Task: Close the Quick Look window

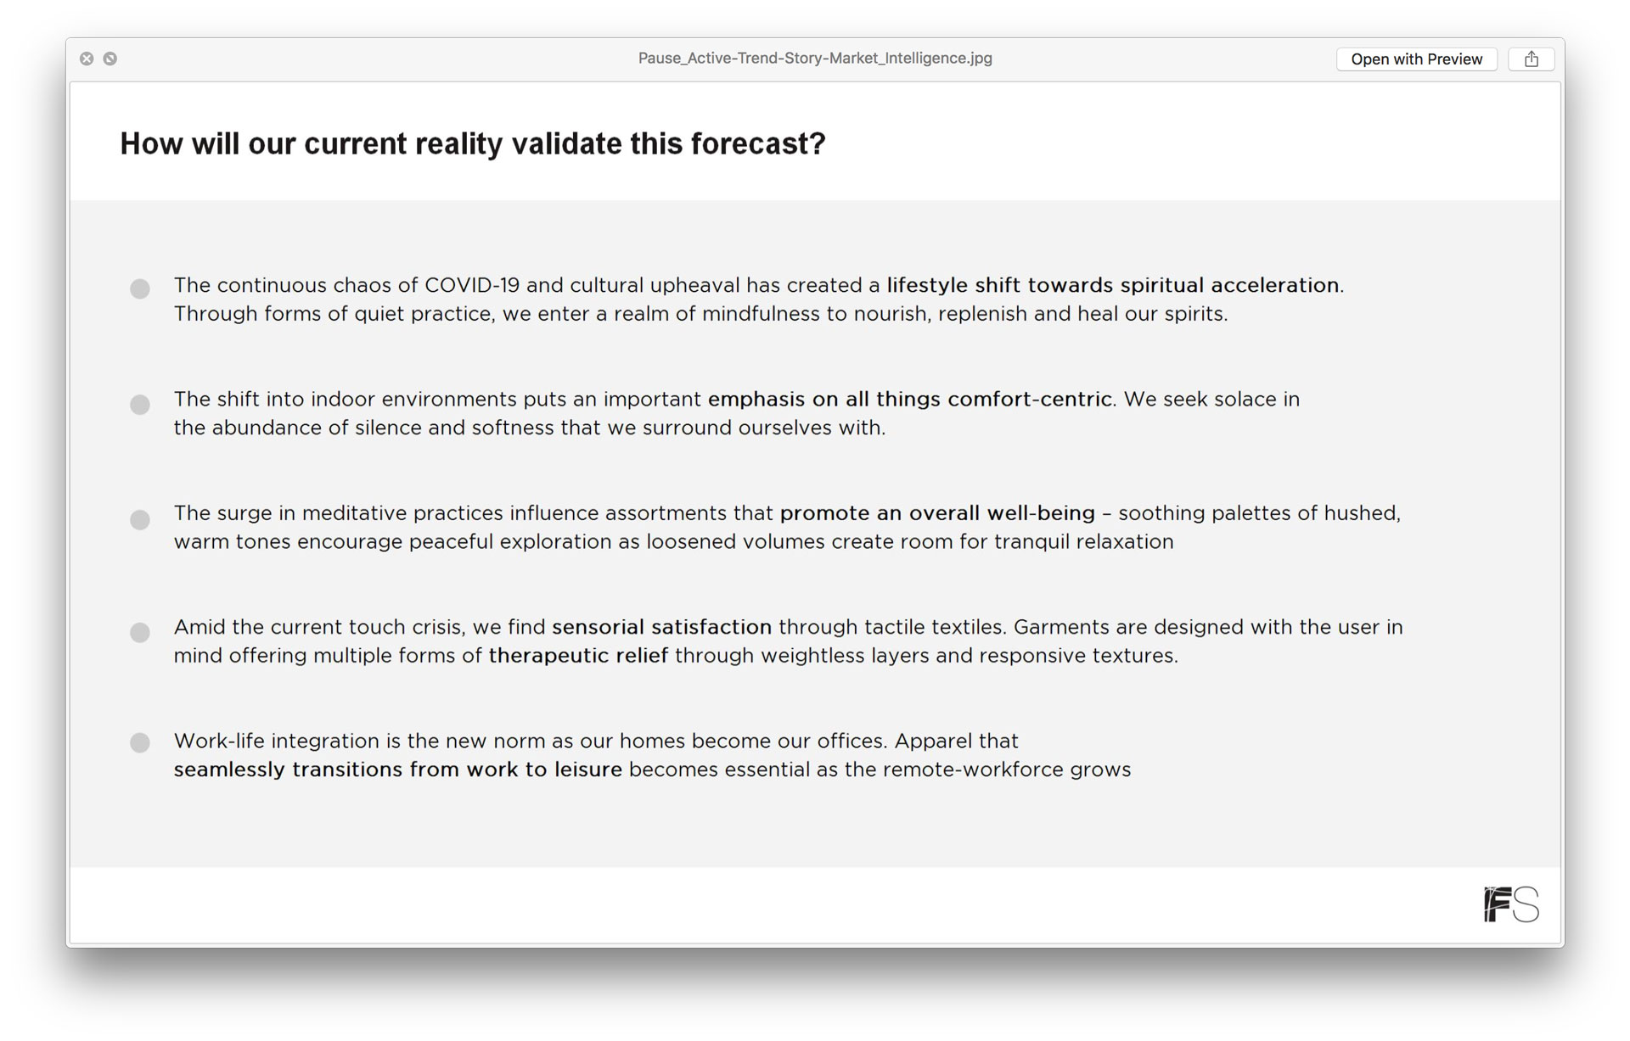Action: (87, 59)
